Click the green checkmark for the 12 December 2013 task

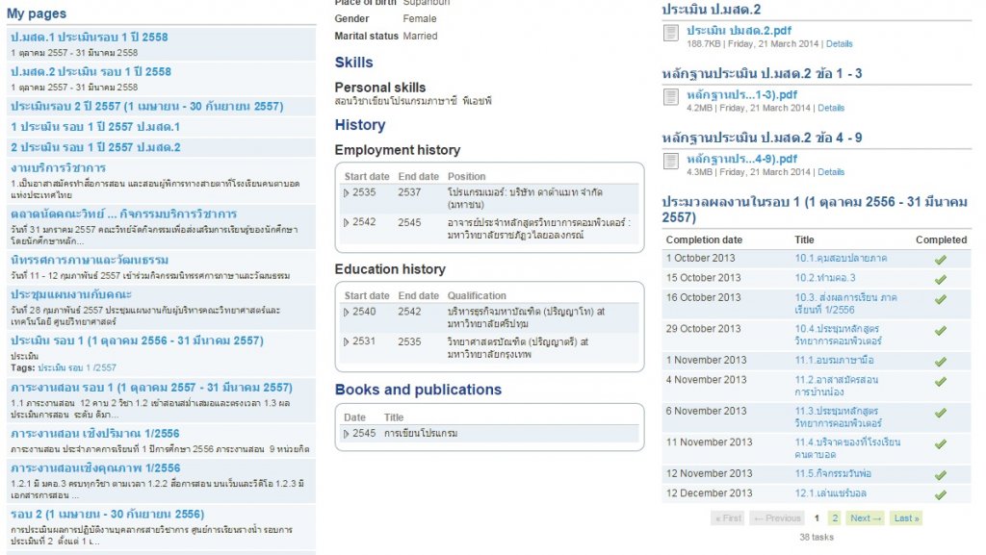pyautogui.click(x=941, y=494)
